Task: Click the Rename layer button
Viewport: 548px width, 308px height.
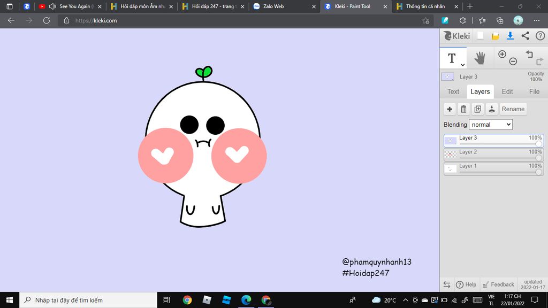Action: click(513, 109)
